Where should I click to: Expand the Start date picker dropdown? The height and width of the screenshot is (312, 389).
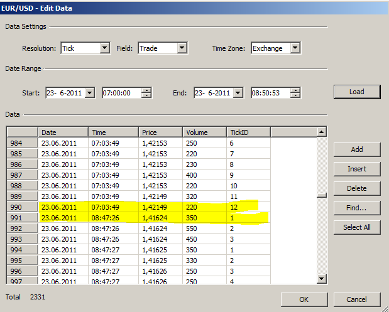(90, 93)
